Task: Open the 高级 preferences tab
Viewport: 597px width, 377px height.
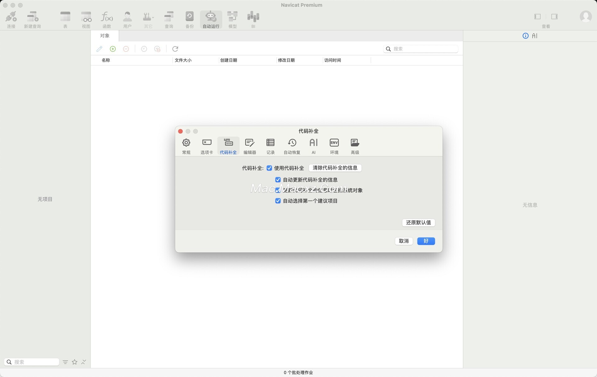Action: pos(355,146)
